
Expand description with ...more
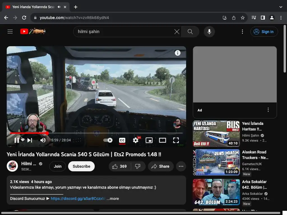[113, 198]
